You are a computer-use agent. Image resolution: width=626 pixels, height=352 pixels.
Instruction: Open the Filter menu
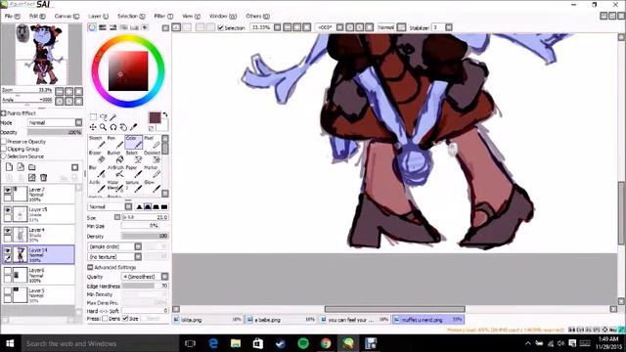pos(163,16)
